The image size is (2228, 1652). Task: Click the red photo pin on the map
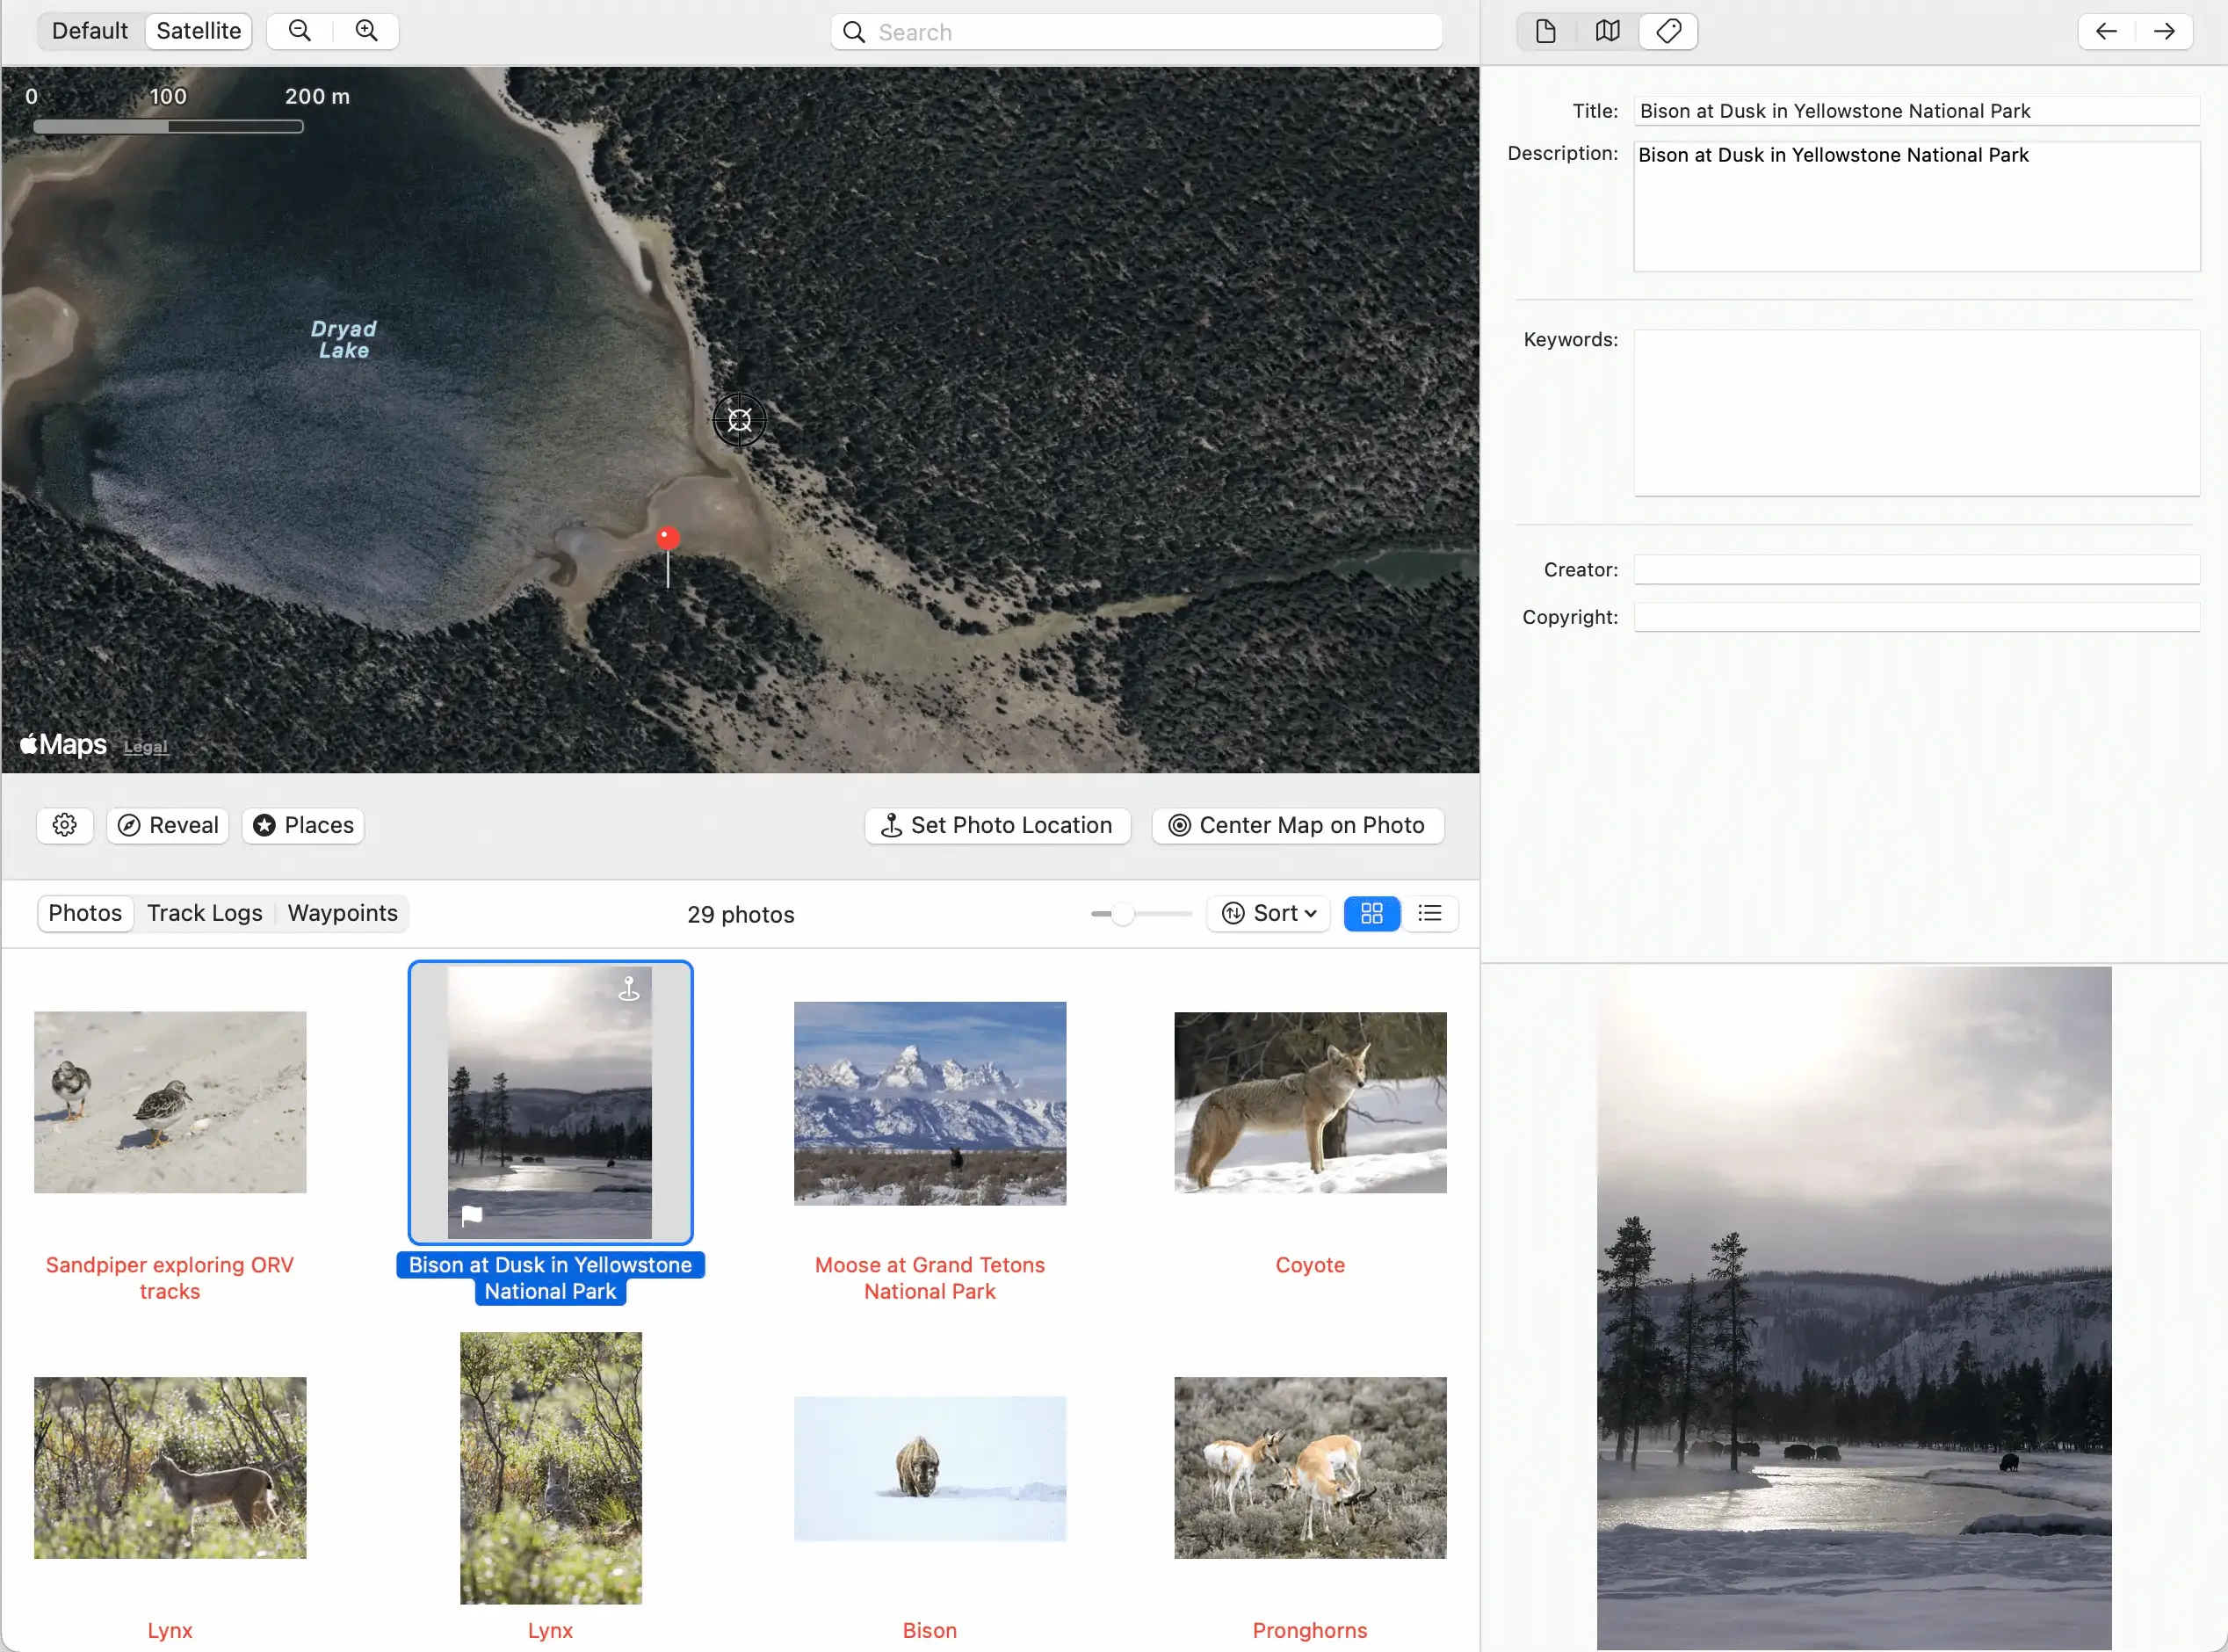(x=668, y=538)
